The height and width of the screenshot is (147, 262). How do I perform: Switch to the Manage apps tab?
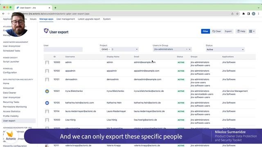click(46, 19)
